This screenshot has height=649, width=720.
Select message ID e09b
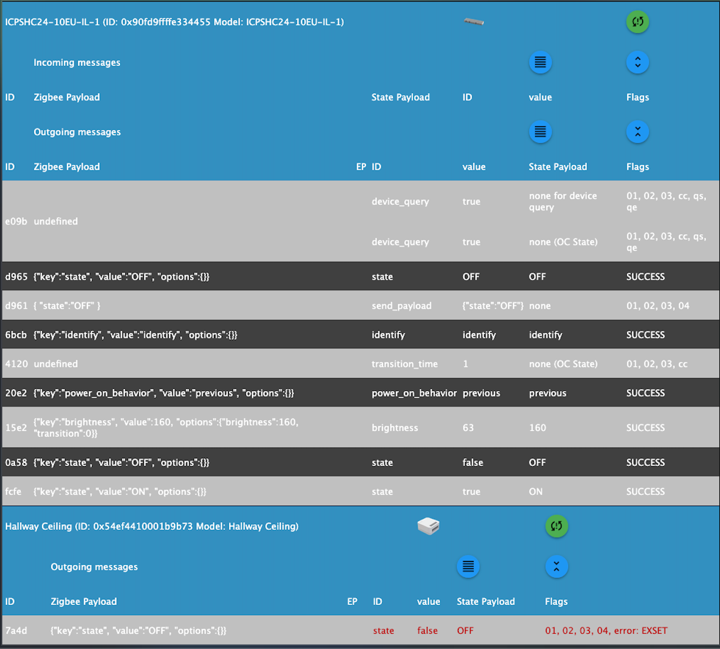[x=16, y=221]
